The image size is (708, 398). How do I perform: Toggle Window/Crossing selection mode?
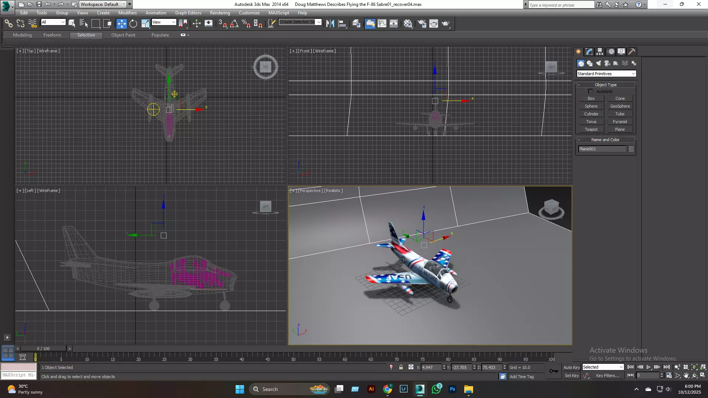107,24
